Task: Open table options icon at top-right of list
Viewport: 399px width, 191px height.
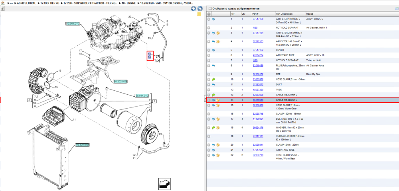Action: pyautogui.click(x=397, y=8)
